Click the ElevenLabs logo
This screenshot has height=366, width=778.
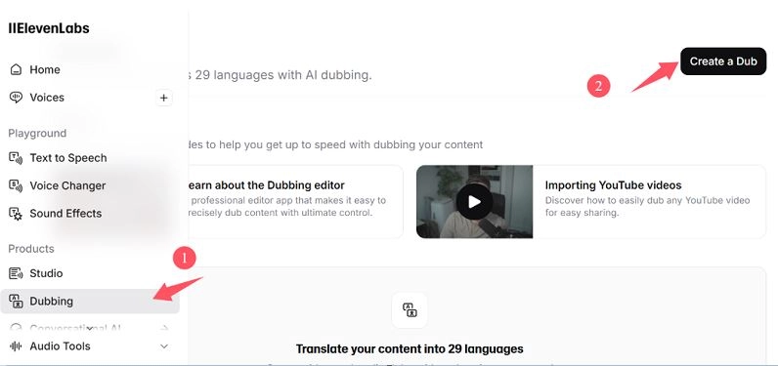[49, 28]
